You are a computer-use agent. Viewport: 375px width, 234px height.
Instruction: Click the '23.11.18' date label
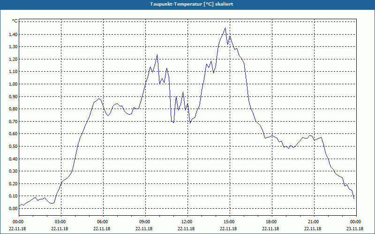(x=355, y=229)
